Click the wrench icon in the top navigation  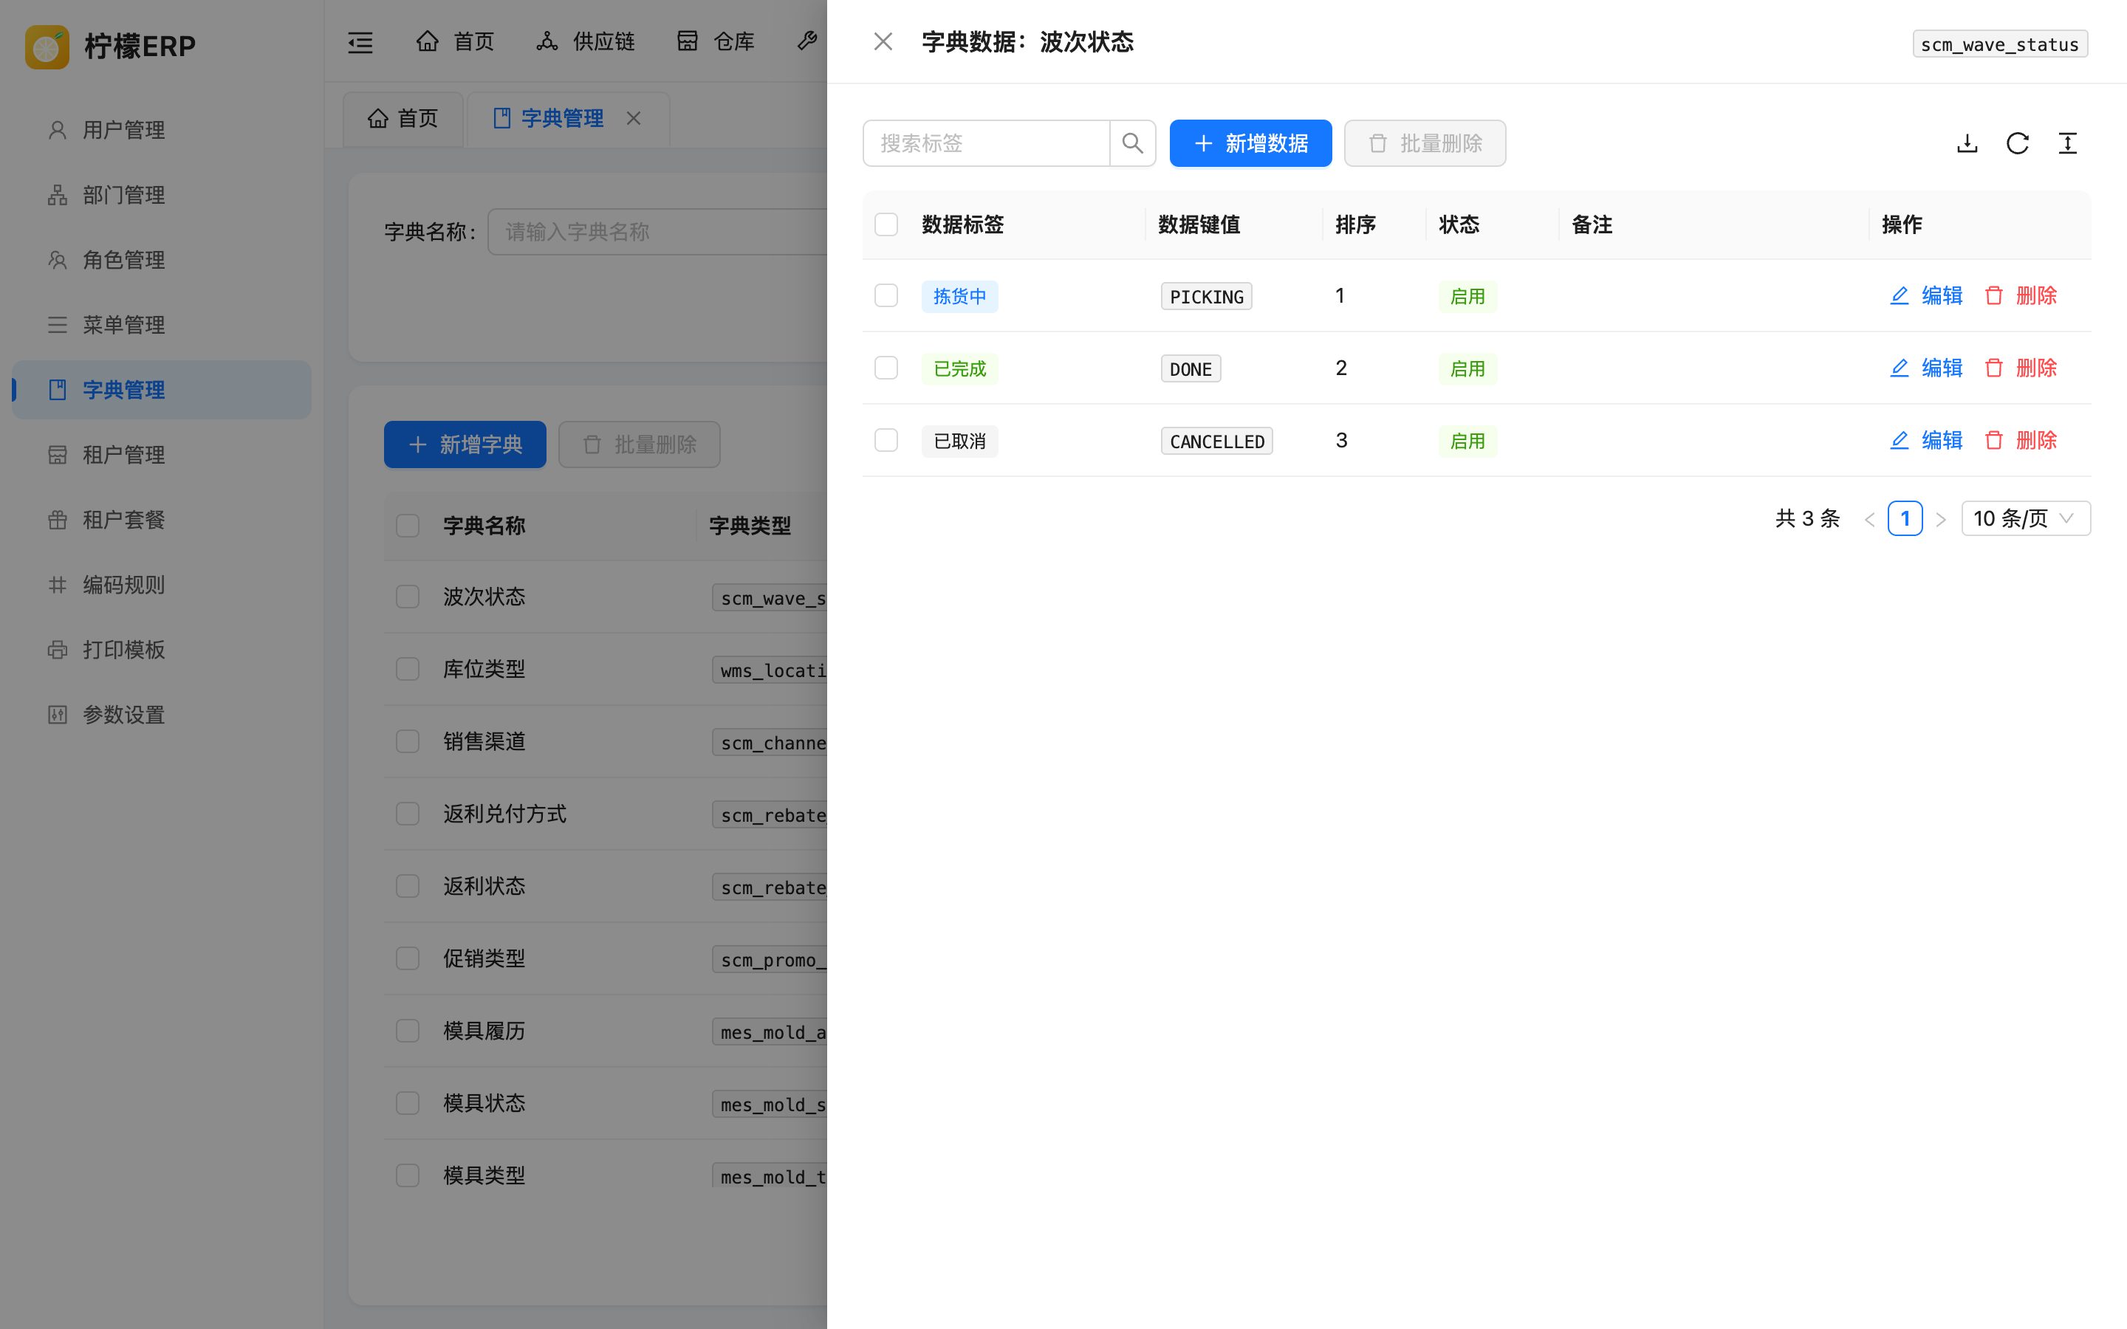806,41
